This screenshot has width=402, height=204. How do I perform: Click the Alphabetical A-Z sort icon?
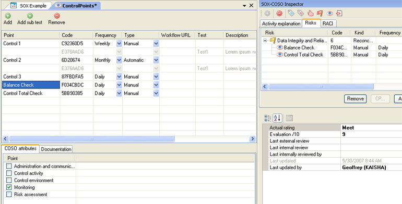coord(277,118)
